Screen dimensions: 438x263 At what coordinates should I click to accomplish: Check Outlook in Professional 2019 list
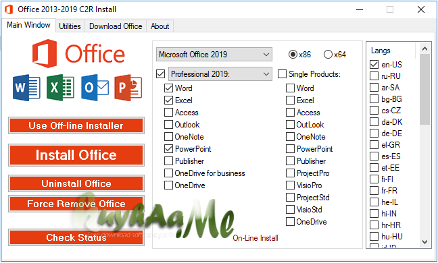click(168, 125)
